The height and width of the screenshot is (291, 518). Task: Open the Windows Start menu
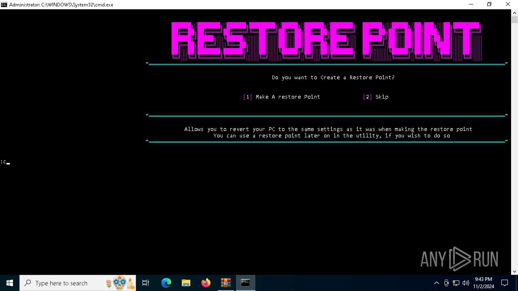pos(10,283)
